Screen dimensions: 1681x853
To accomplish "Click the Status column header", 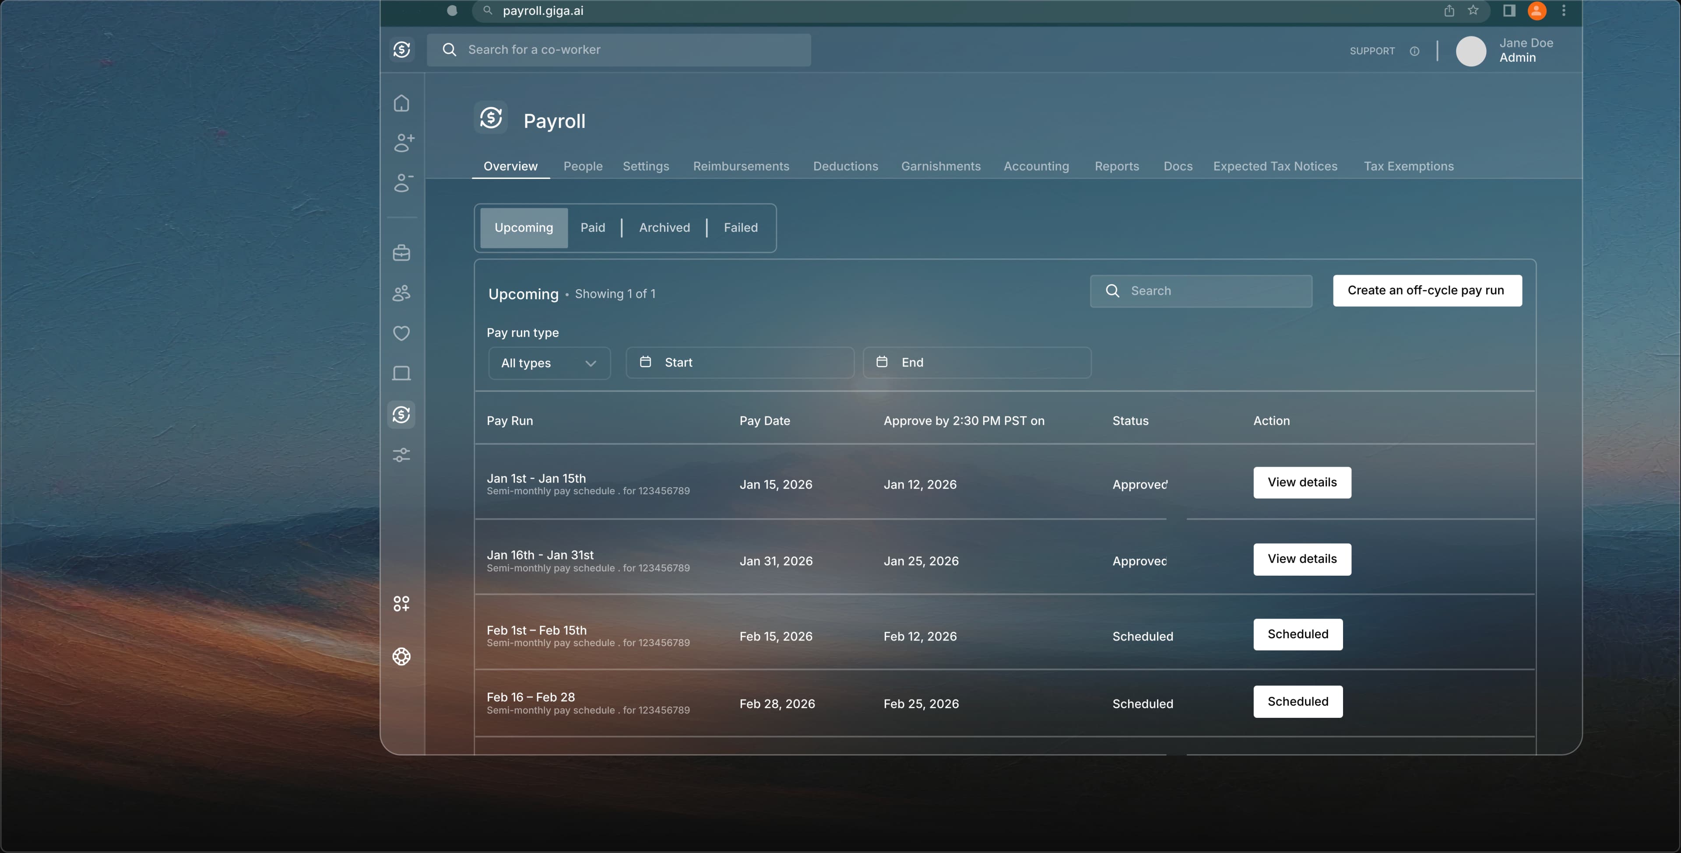I will 1130,421.
